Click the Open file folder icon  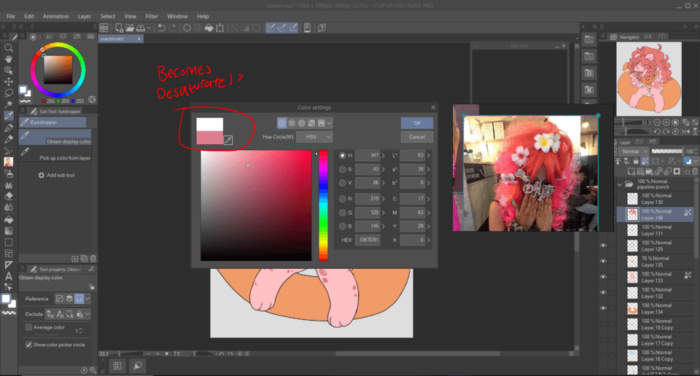click(130, 28)
